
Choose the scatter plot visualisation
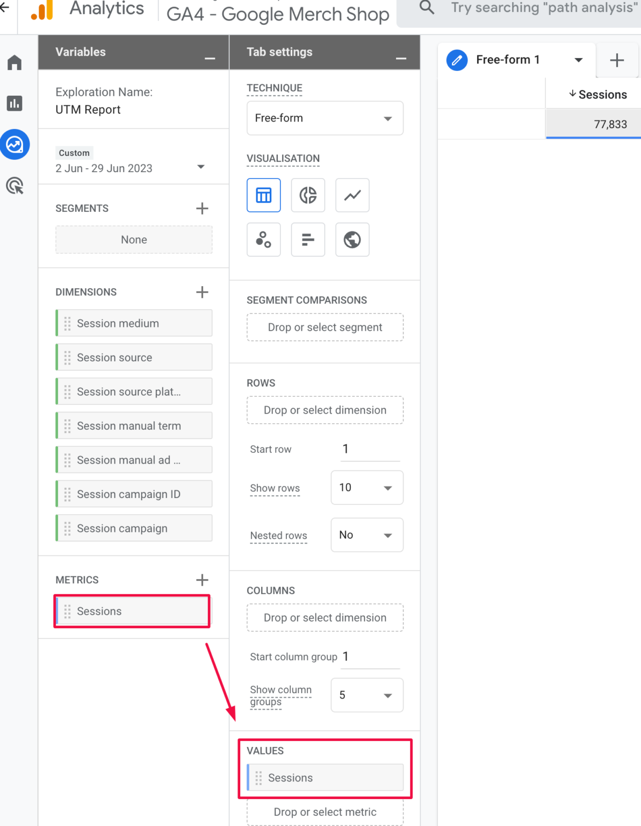(x=263, y=239)
